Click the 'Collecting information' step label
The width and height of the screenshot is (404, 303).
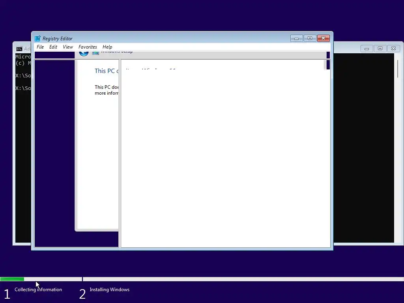[38, 290]
